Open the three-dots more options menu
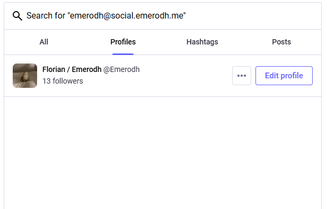This screenshot has height=209, width=327. (x=242, y=76)
